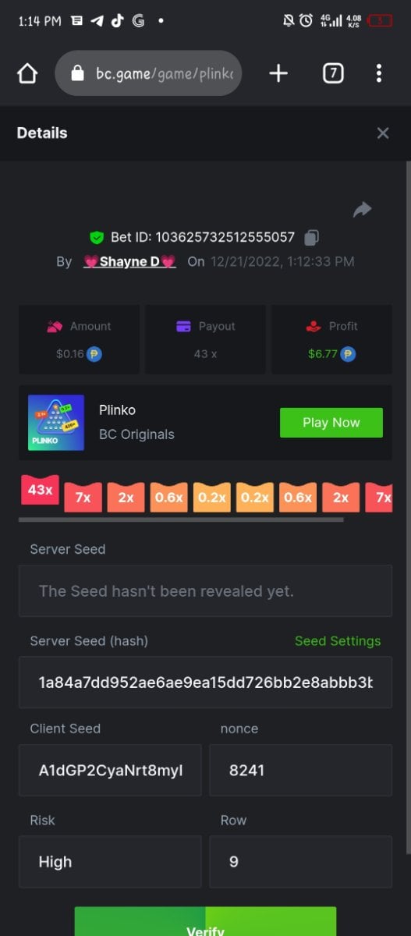This screenshot has width=411, height=936.
Task: Tap the browser home icon
Action: click(27, 73)
